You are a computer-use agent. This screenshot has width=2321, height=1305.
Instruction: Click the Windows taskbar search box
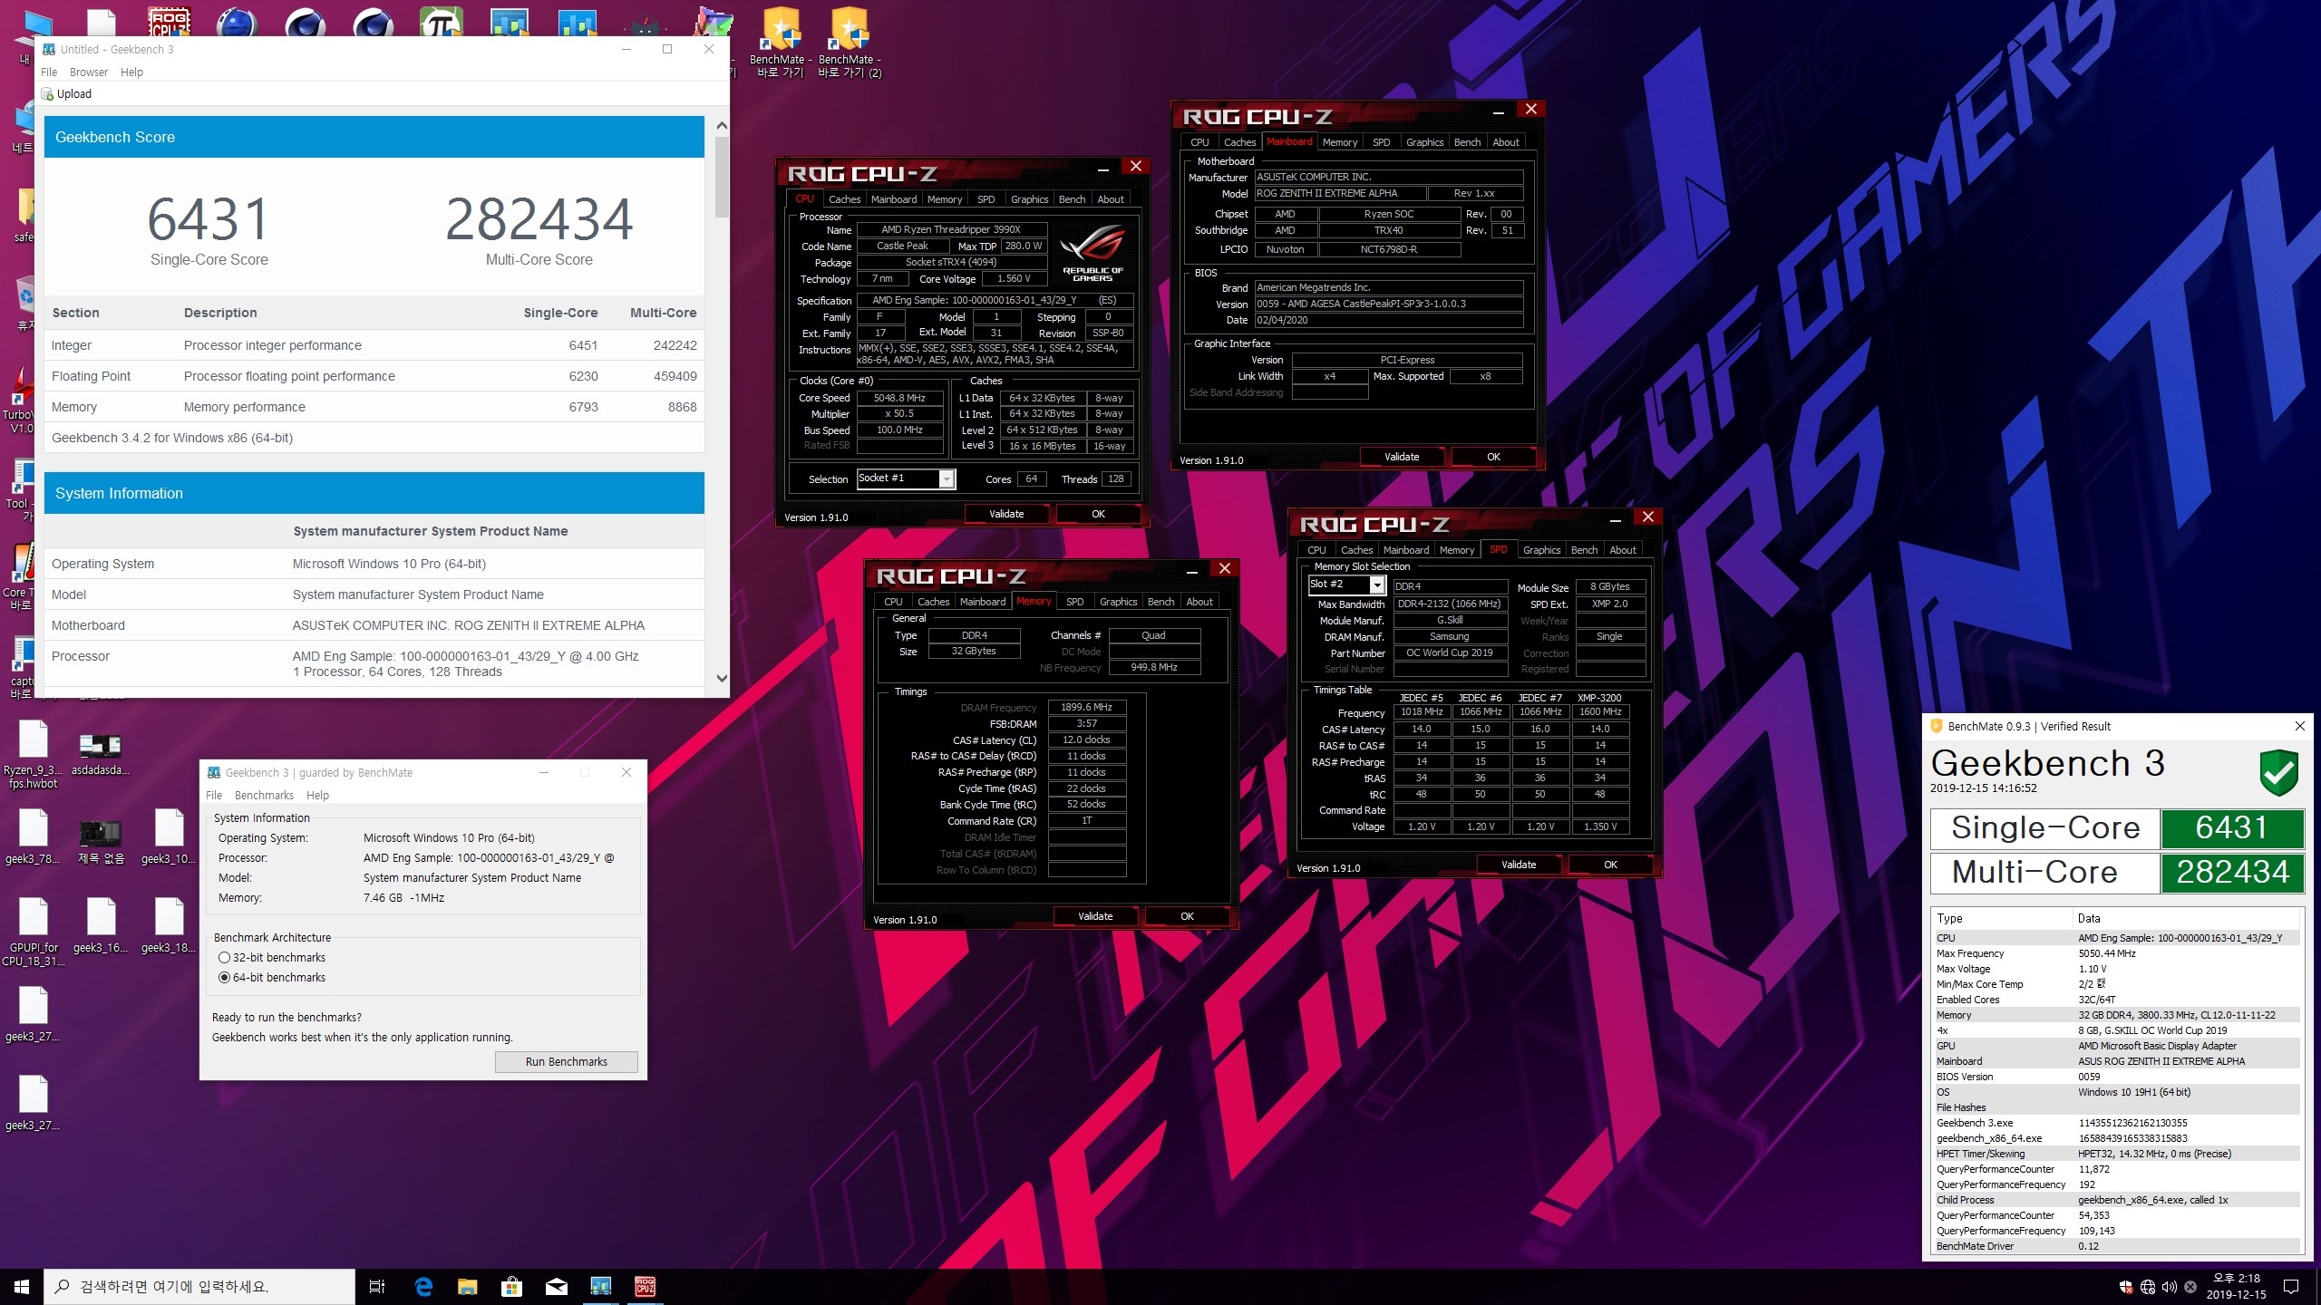[x=199, y=1287]
